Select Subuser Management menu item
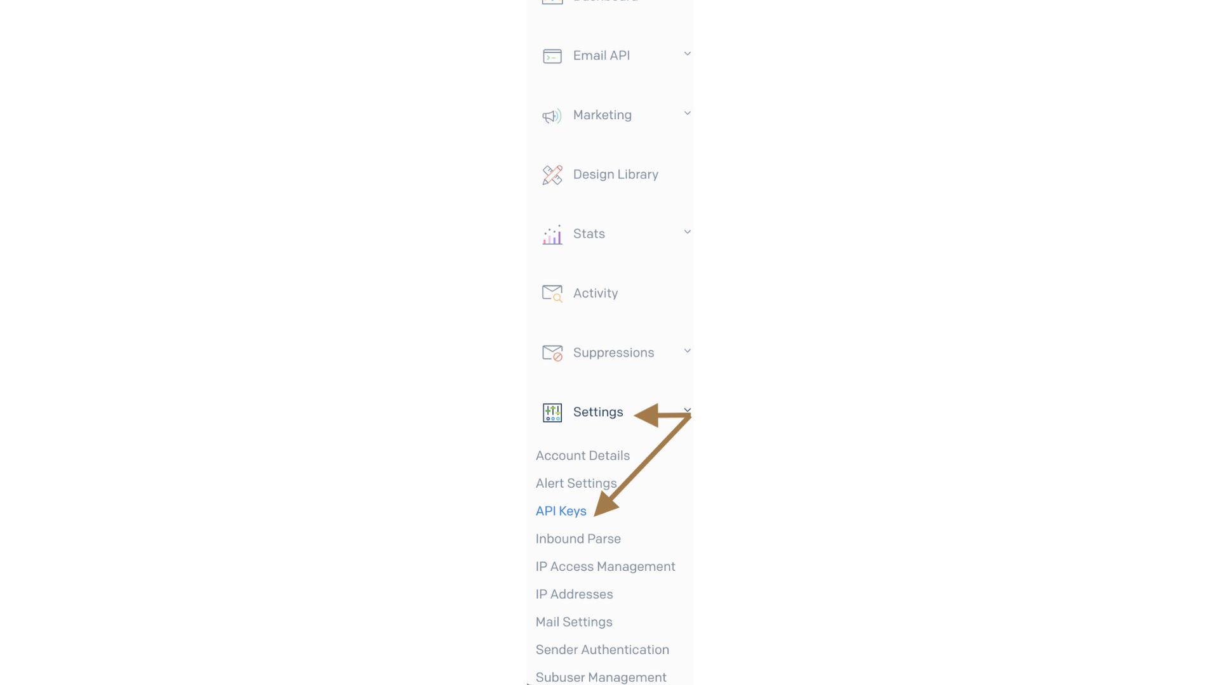This screenshot has width=1219, height=685. tap(601, 677)
